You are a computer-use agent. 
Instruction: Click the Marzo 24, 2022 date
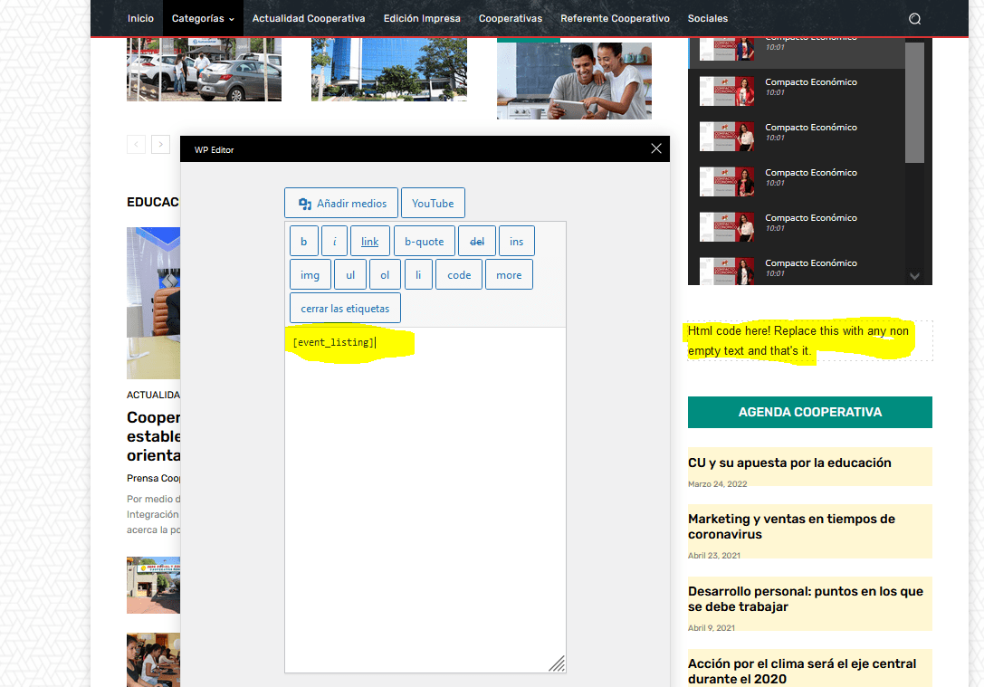click(x=717, y=483)
